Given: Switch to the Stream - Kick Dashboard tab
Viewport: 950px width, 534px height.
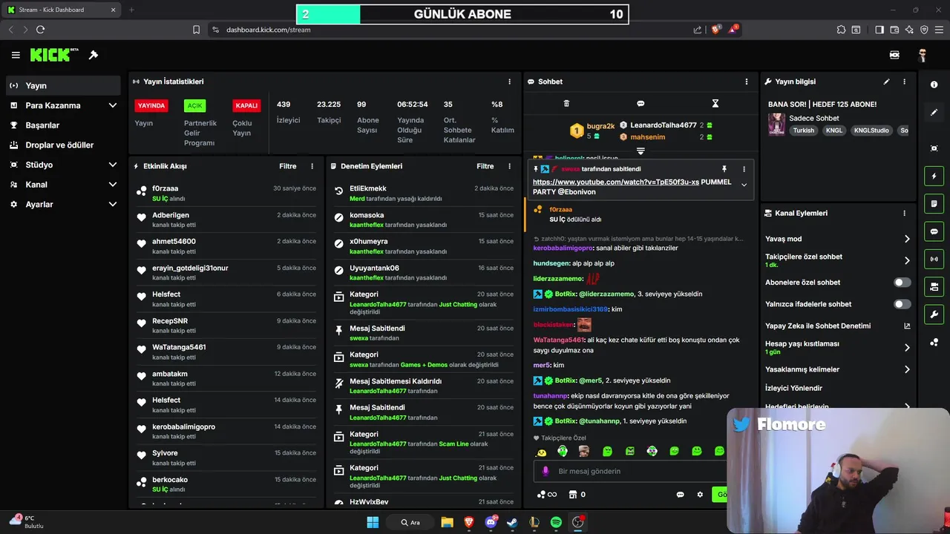Looking at the screenshot, I should [x=61, y=10].
